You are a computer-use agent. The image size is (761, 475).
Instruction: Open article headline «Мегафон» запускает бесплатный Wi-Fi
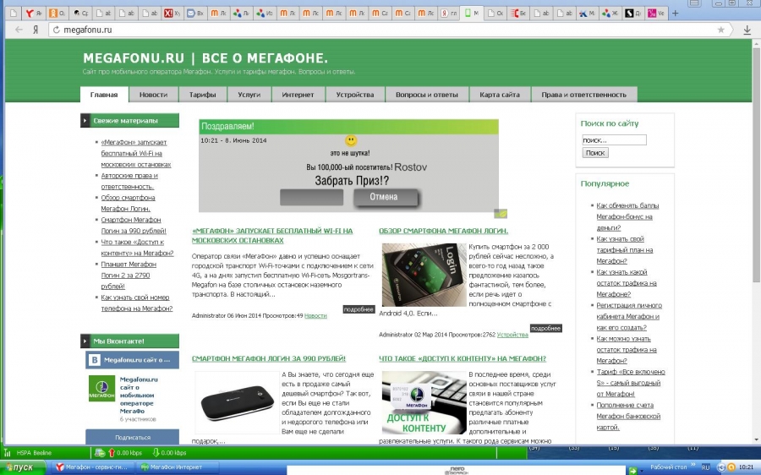point(272,236)
